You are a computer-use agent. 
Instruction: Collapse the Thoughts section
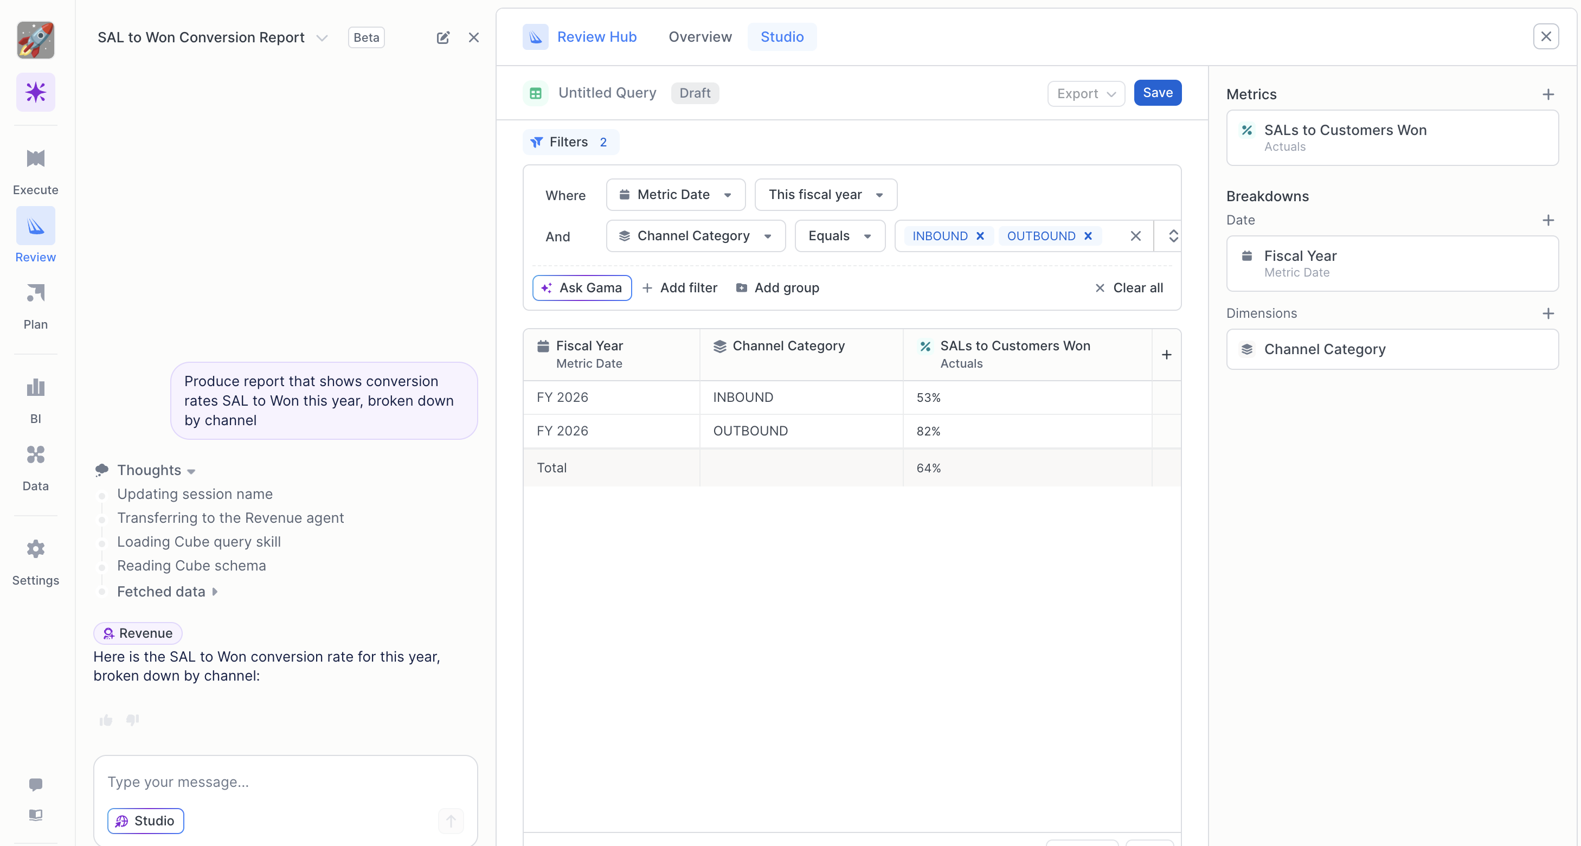[191, 471]
